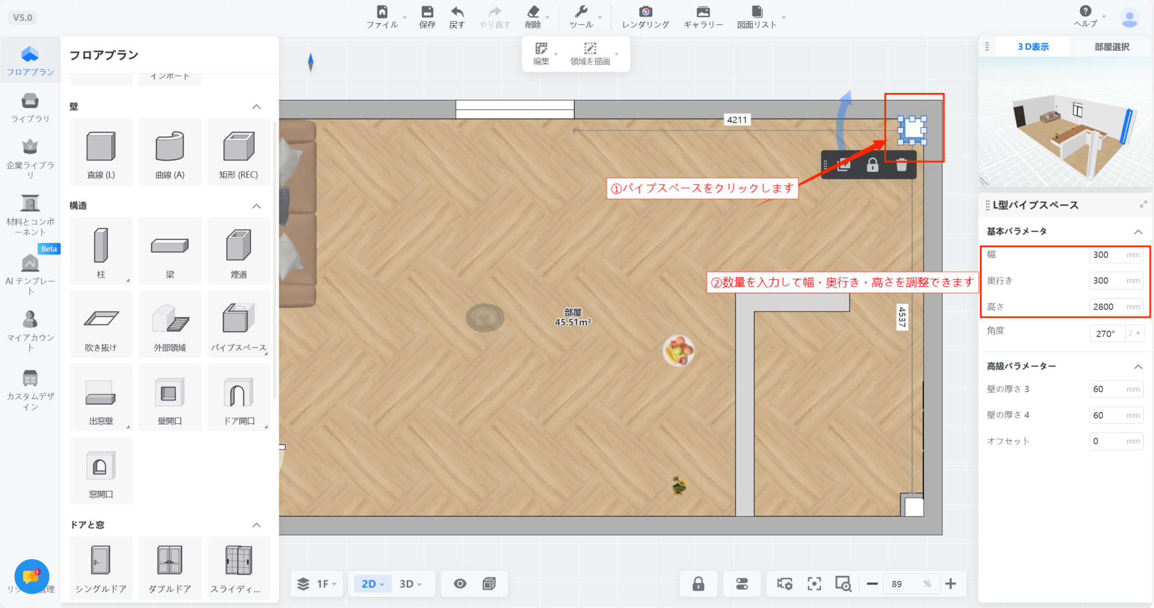Select the 矩形 (REC) wall tool
Image resolution: width=1154 pixels, height=608 pixels.
pos(239,152)
